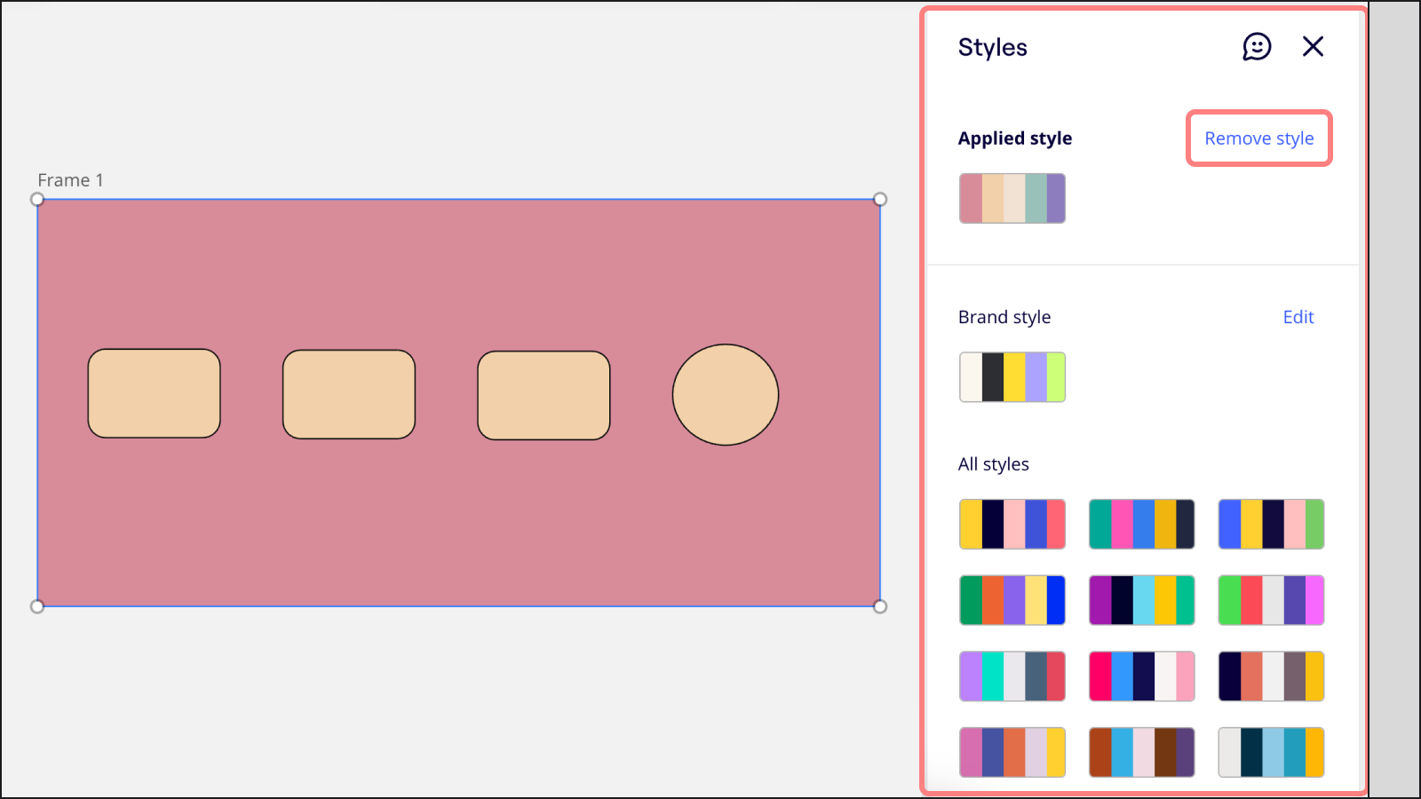Choose the purple-black-cyan-yellow-green palette
The image size is (1421, 799).
click(x=1141, y=600)
